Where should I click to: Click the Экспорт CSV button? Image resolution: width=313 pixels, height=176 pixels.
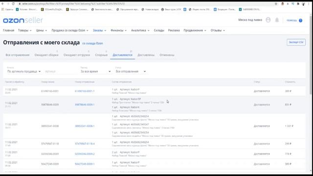[x=296, y=43]
